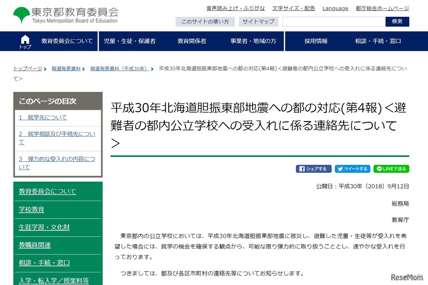Click このサイトの使い方 button
428x285 pixels.
pos(205,21)
